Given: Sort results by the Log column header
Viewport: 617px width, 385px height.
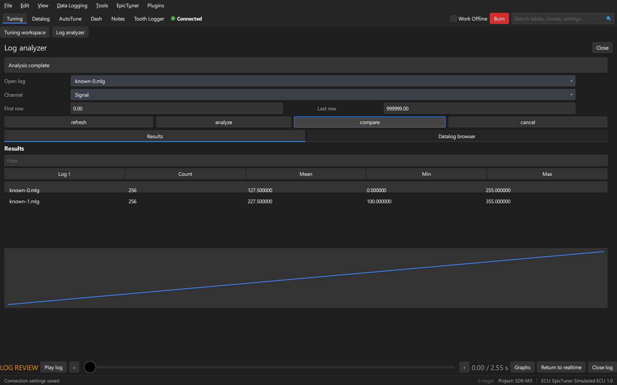Looking at the screenshot, I should pyautogui.click(x=64, y=174).
